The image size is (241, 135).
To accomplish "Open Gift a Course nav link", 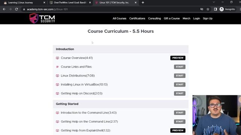I will 172,18.
